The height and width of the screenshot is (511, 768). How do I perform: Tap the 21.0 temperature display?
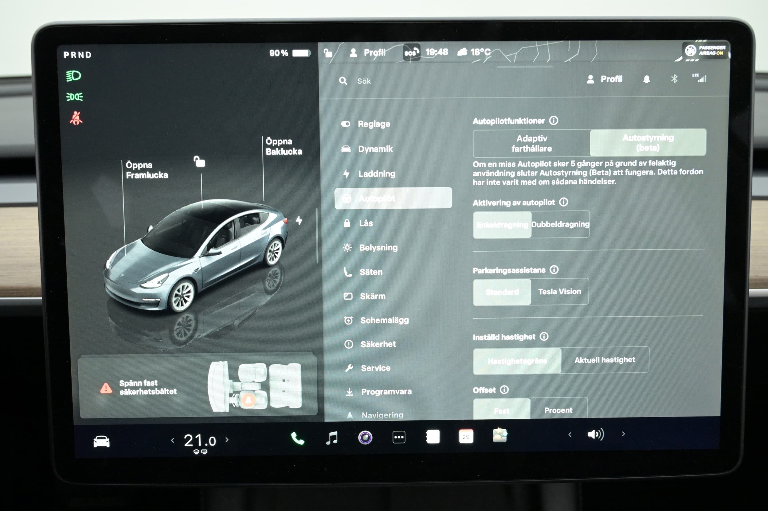click(200, 440)
